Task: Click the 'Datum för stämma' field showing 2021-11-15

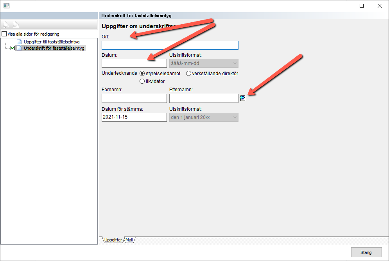Action: [134, 117]
